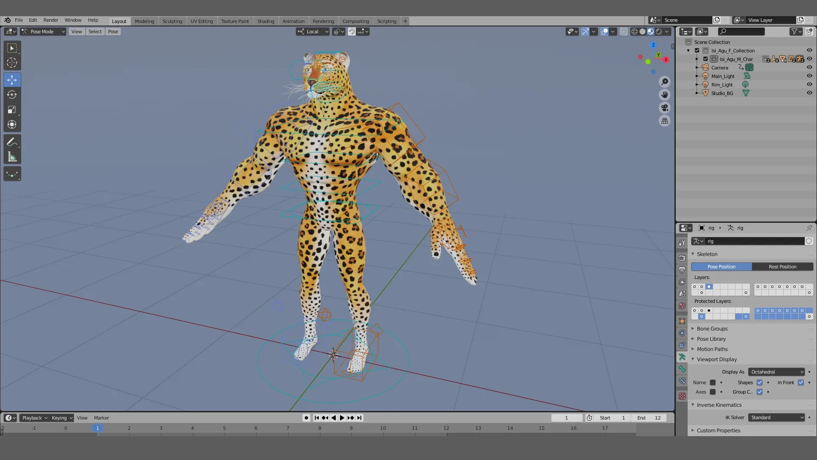Toggle viewport gizmos visibility

(x=585, y=32)
